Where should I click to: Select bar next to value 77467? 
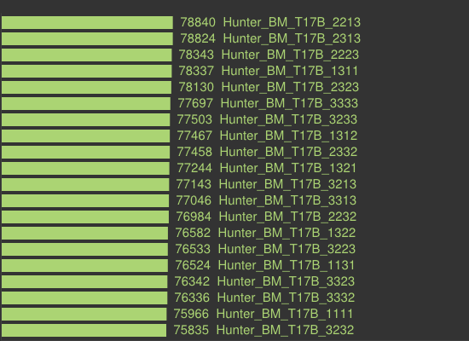click(85, 136)
